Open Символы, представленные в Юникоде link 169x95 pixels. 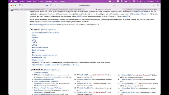(45, 33)
